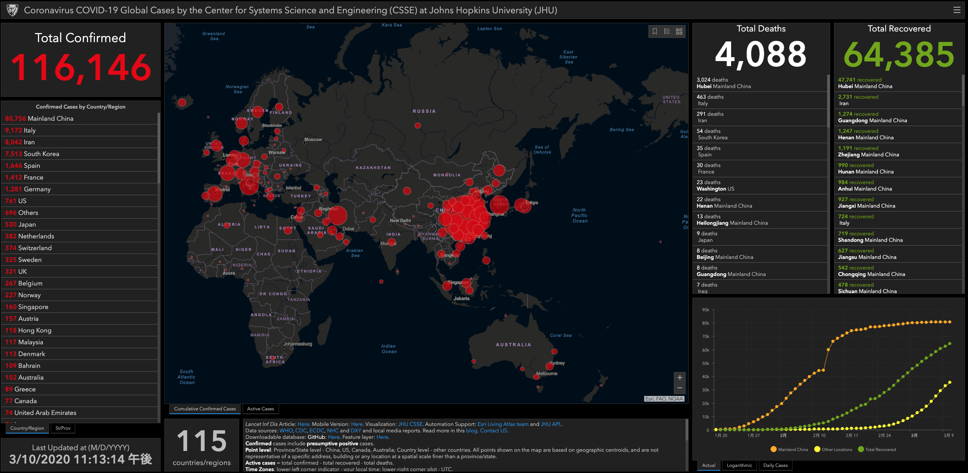Screen dimensions: 968x473
Task: Select Italy row with 9,172 cases
Action: tap(79, 130)
